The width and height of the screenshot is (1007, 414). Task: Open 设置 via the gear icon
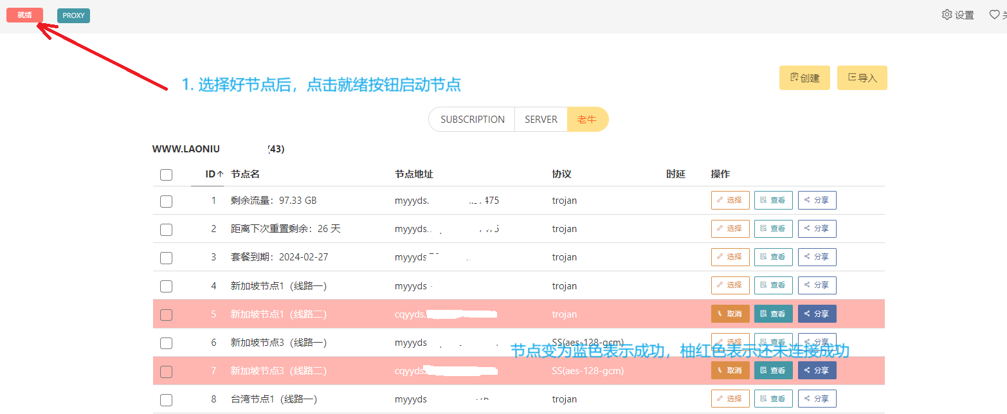coord(947,15)
